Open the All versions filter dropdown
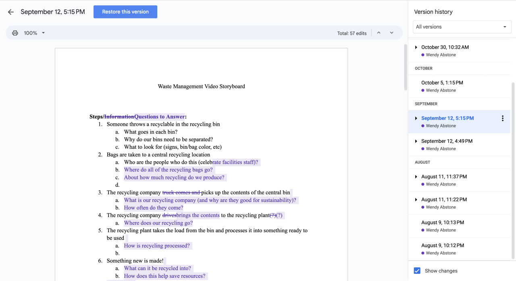Image resolution: width=516 pixels, height=281 pixels. click(462, 27)
